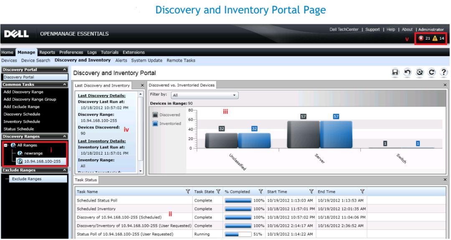Click Add Exclude Range
Viewport: 451px width, 240px height.
[x=22, y=107]
